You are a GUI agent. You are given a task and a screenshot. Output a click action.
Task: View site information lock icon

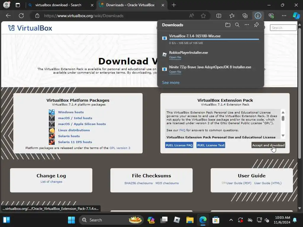37,16
